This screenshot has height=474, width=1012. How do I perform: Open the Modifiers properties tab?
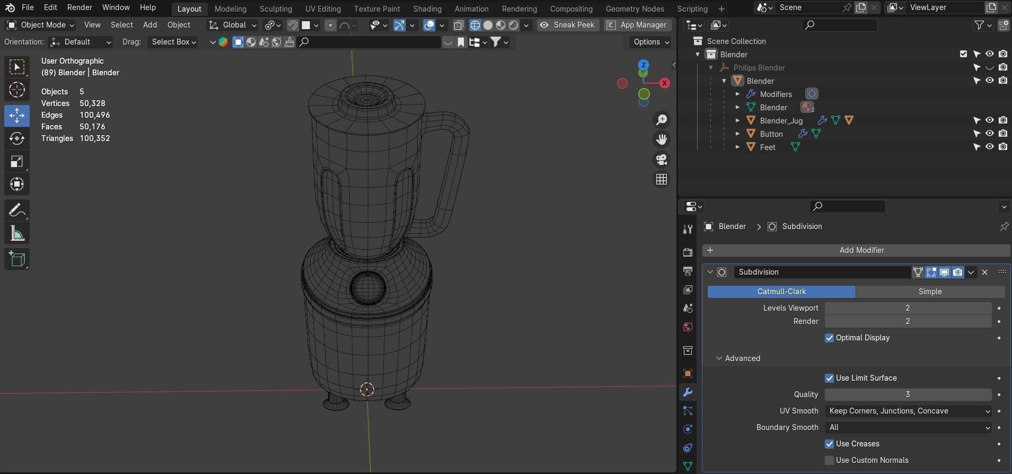(x=688, y=392)
